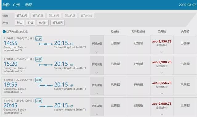Click the 共享 codeshare badge on 15:20 flight
197x117 pixels.
coord(38,59)
